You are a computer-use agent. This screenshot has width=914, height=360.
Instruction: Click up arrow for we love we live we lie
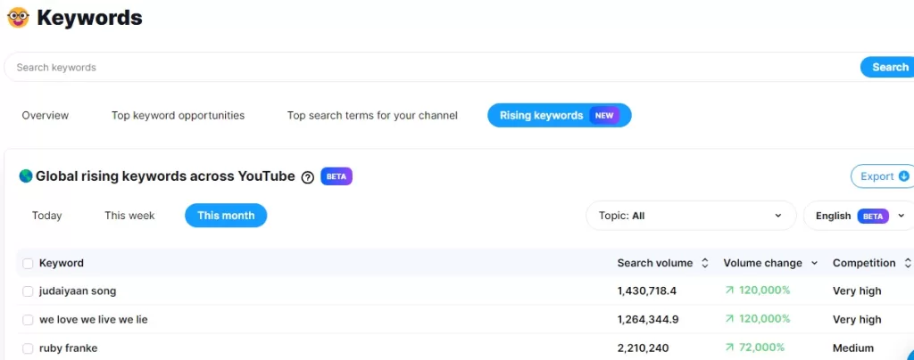(x=729, y=319)
